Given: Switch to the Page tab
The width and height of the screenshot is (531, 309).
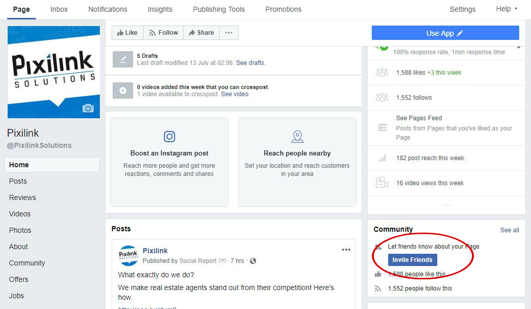Looking at the screenshot, I should 22,10.
